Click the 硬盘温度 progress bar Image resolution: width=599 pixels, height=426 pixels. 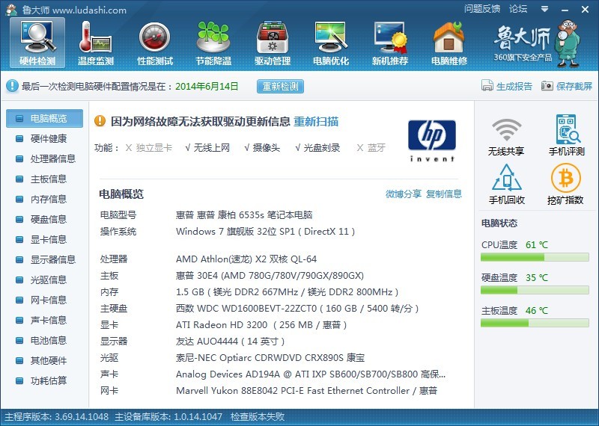click(535, 290)
